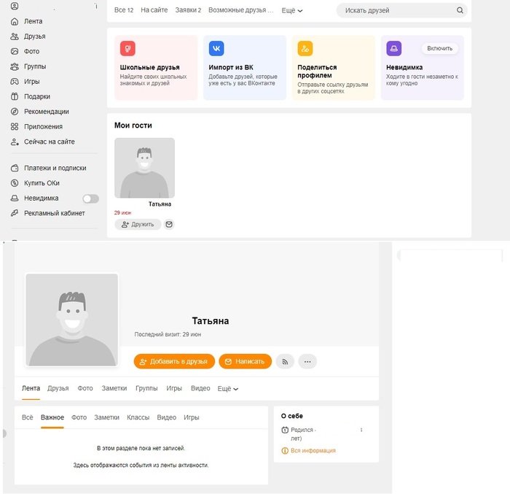This screenshot has width=510, height=494.
Task: Click Дружить button under guest Татьяна
Action: coord(138,225)
